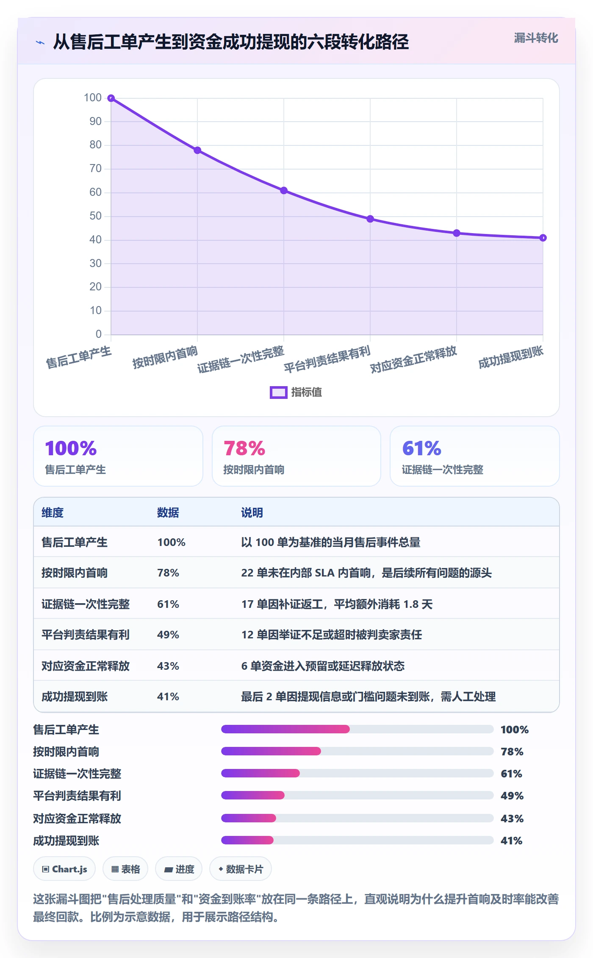This screenshot has height=958, width=593.
Task: Click the text '6 单资金进入预留或延迟释放状态'
Action: [323, 666]
